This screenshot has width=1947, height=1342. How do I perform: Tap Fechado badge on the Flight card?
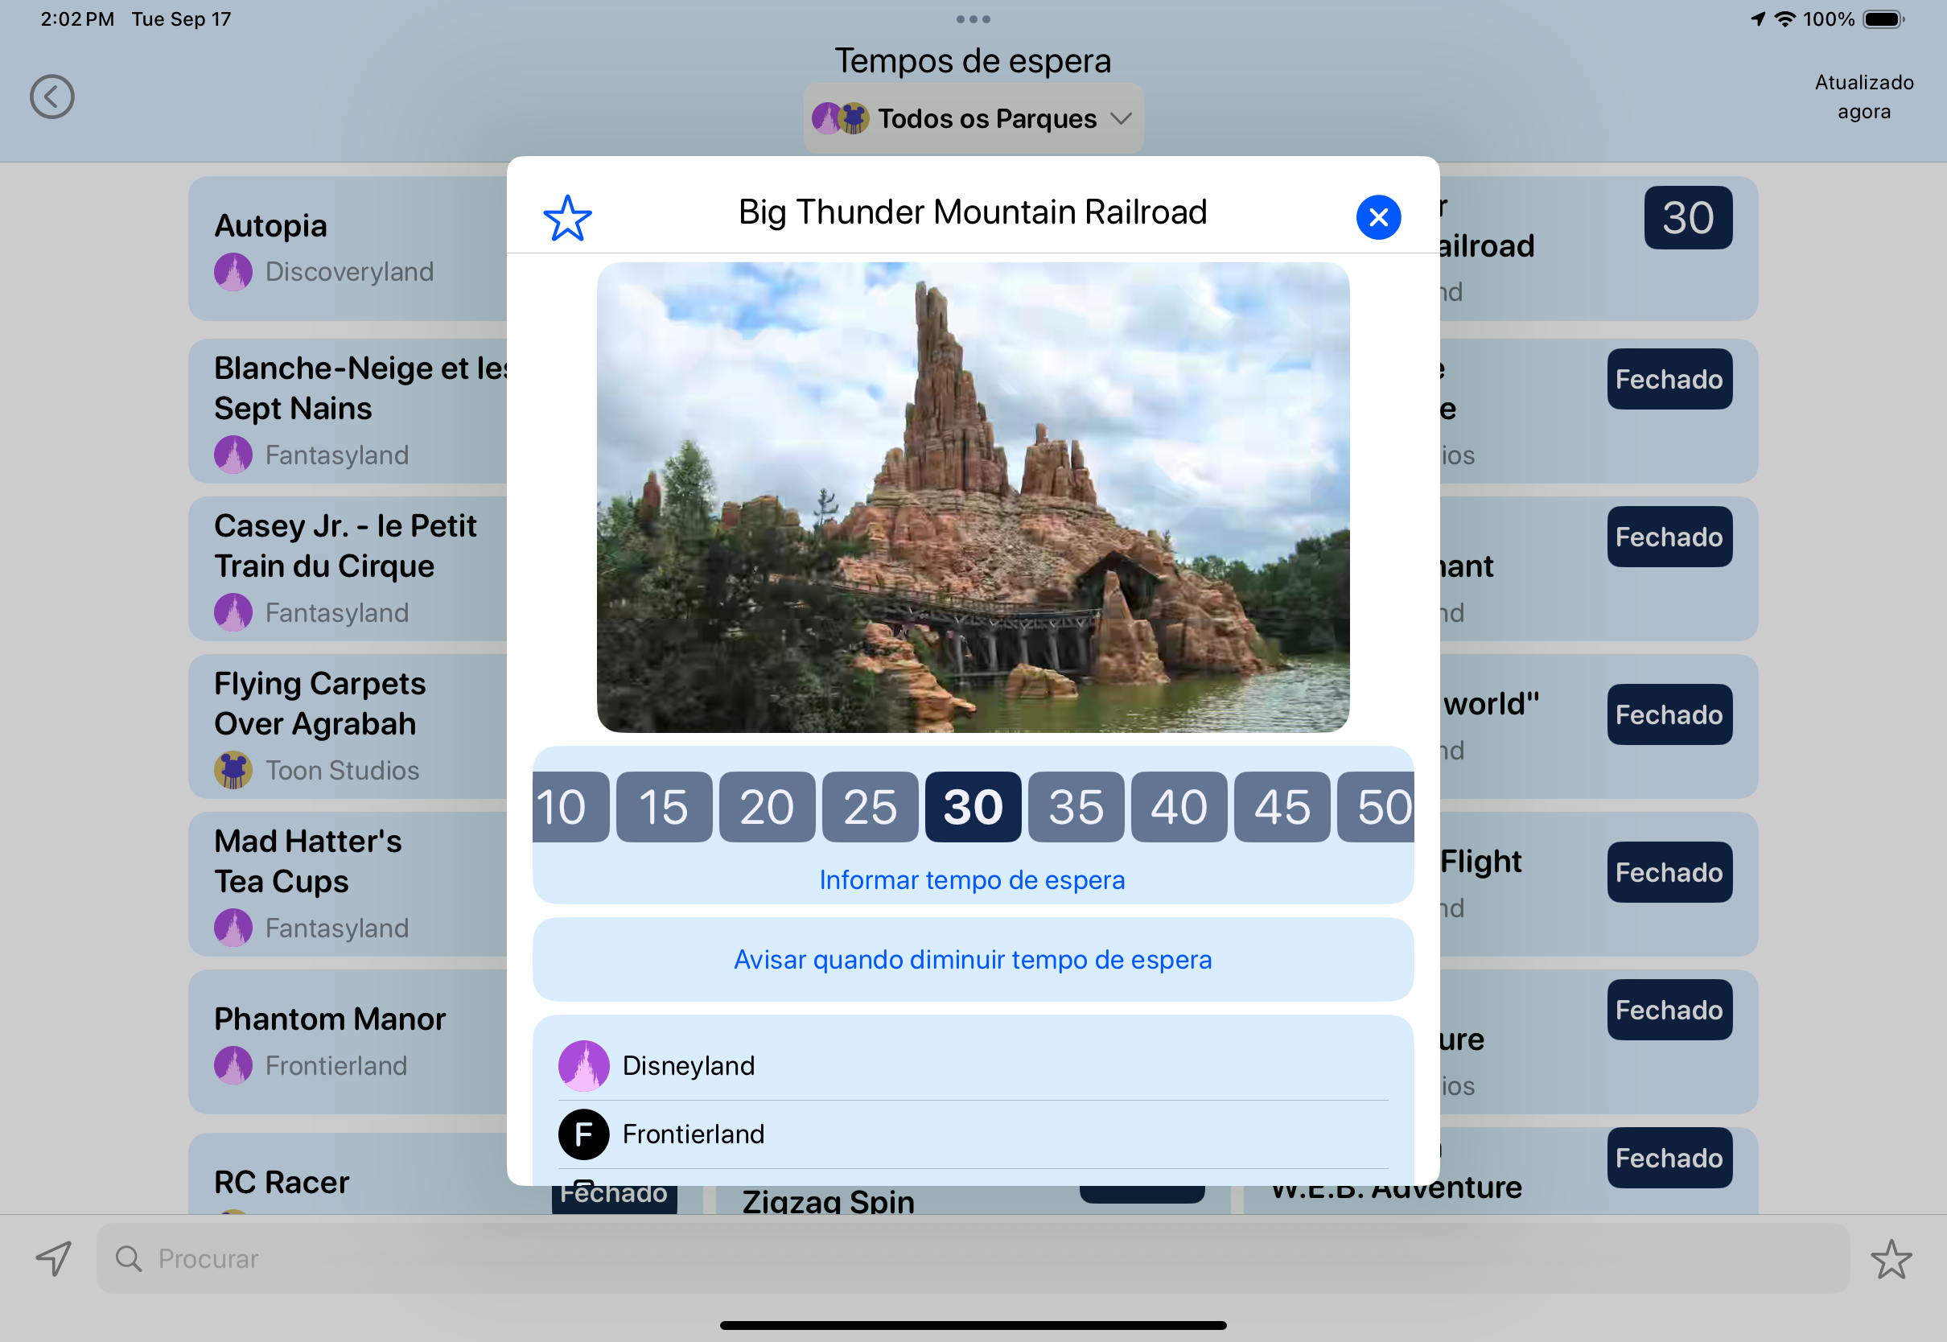click(1669, 873)
